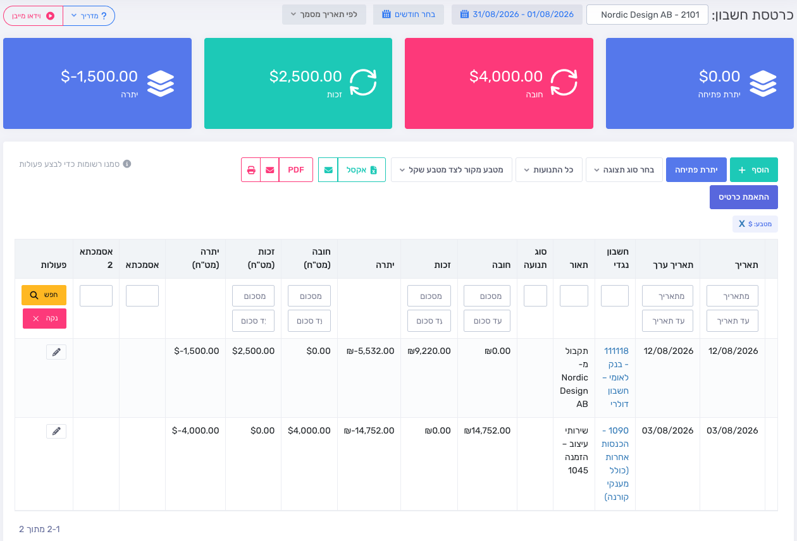Send the PDF by email icon
This screenshot has width=797, height=541.
[x=269, y=170]
